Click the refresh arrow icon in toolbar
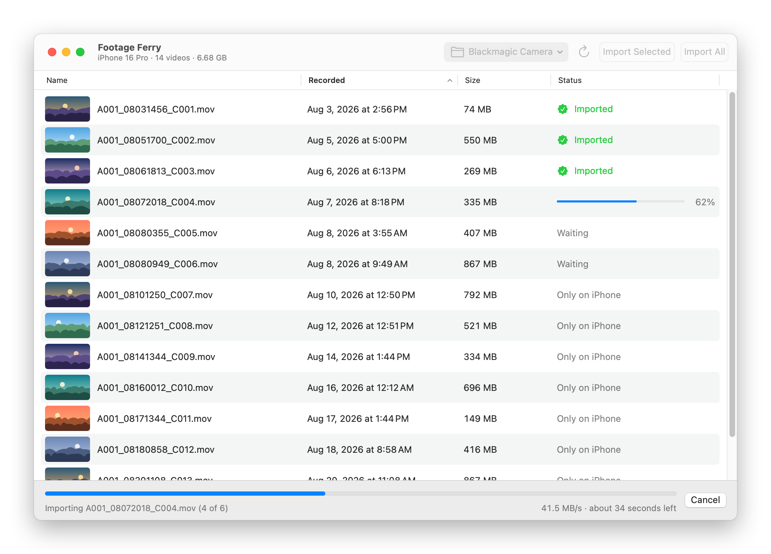Image resolution: width=771 pixels, height=554 pixels. 584,52
